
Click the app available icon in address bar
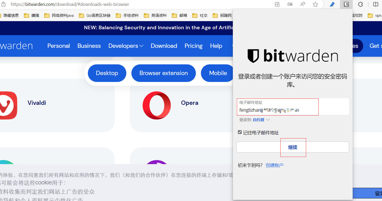click(x=277, y=4)
